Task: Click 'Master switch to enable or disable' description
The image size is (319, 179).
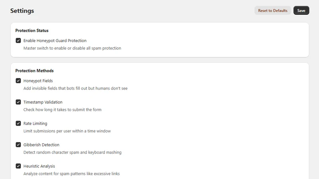Action: tap(72, 48)
